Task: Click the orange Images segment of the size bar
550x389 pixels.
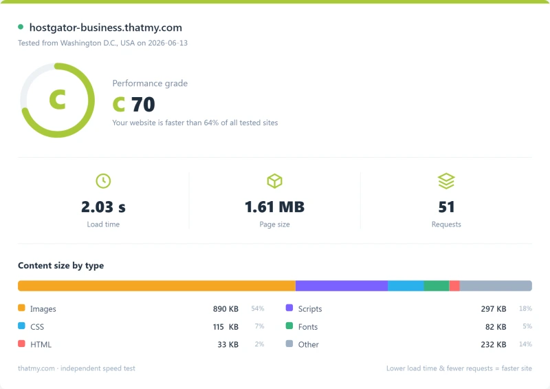Action: coord(157,286)
